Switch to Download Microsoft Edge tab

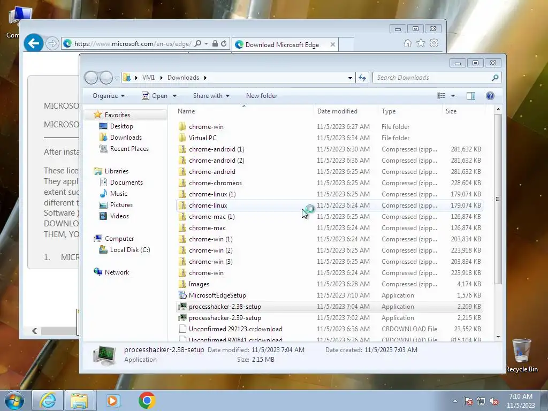[285, 44]
